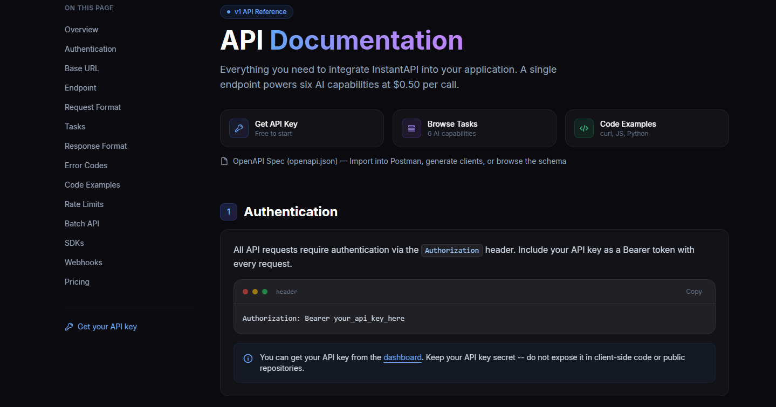This screenshot has width=776, height=407.
Task: Click the info icon in the API key note
Action: point(248,358)
